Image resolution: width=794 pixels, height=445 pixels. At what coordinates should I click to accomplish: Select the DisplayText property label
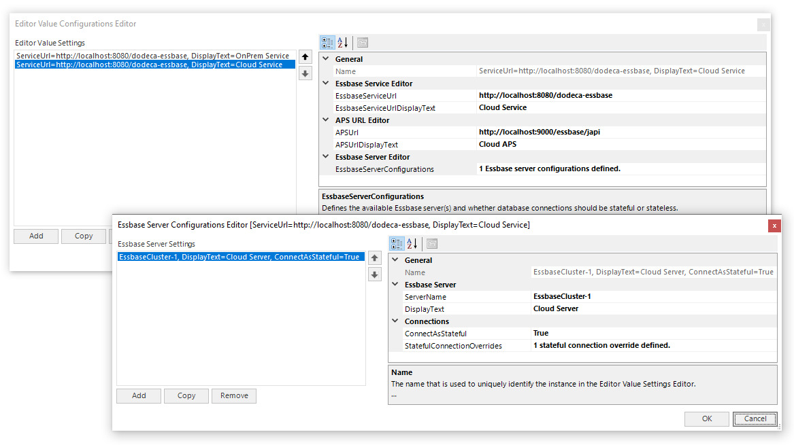pos(425,309)
